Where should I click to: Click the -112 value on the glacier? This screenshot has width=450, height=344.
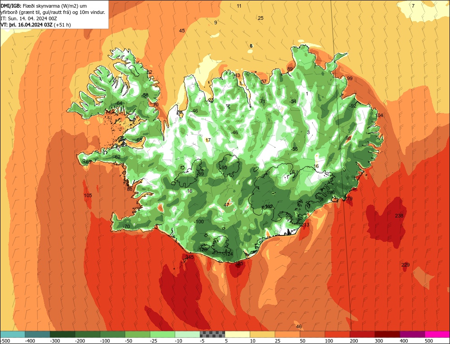click(268, 207)
